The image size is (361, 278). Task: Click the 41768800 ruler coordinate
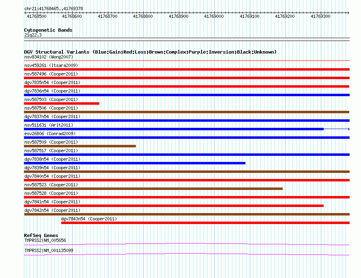click(x=143, y=16)
